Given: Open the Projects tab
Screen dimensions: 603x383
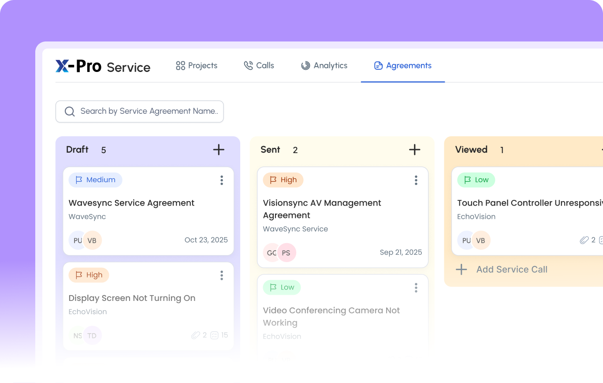Looking at the screenshot, I should (197, 65).
